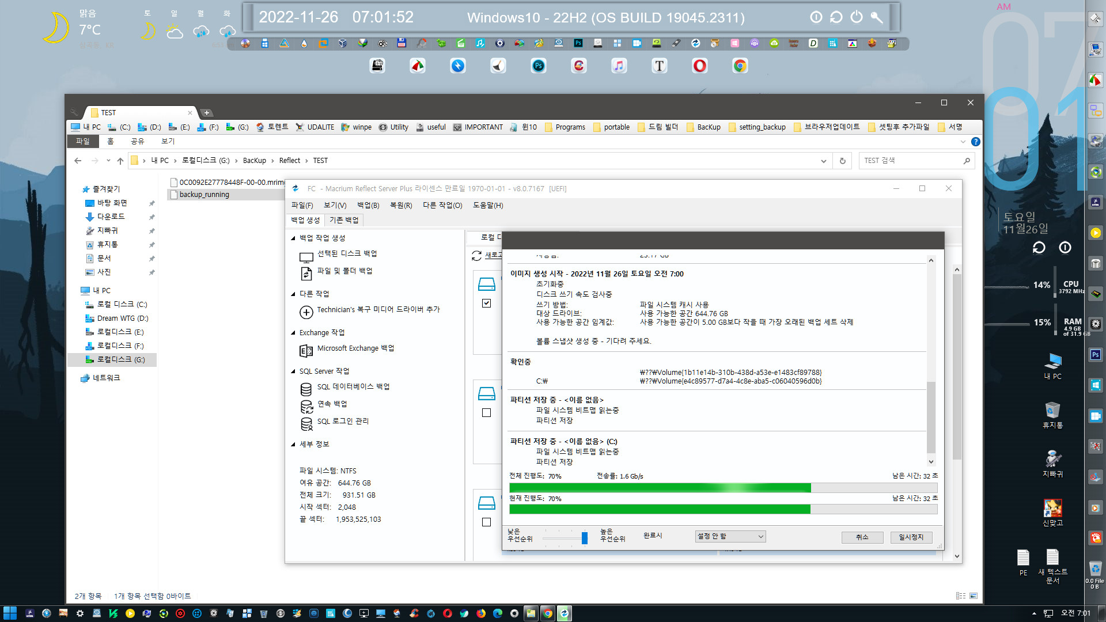Add a new Explorer tab with plus

[207, 113]
